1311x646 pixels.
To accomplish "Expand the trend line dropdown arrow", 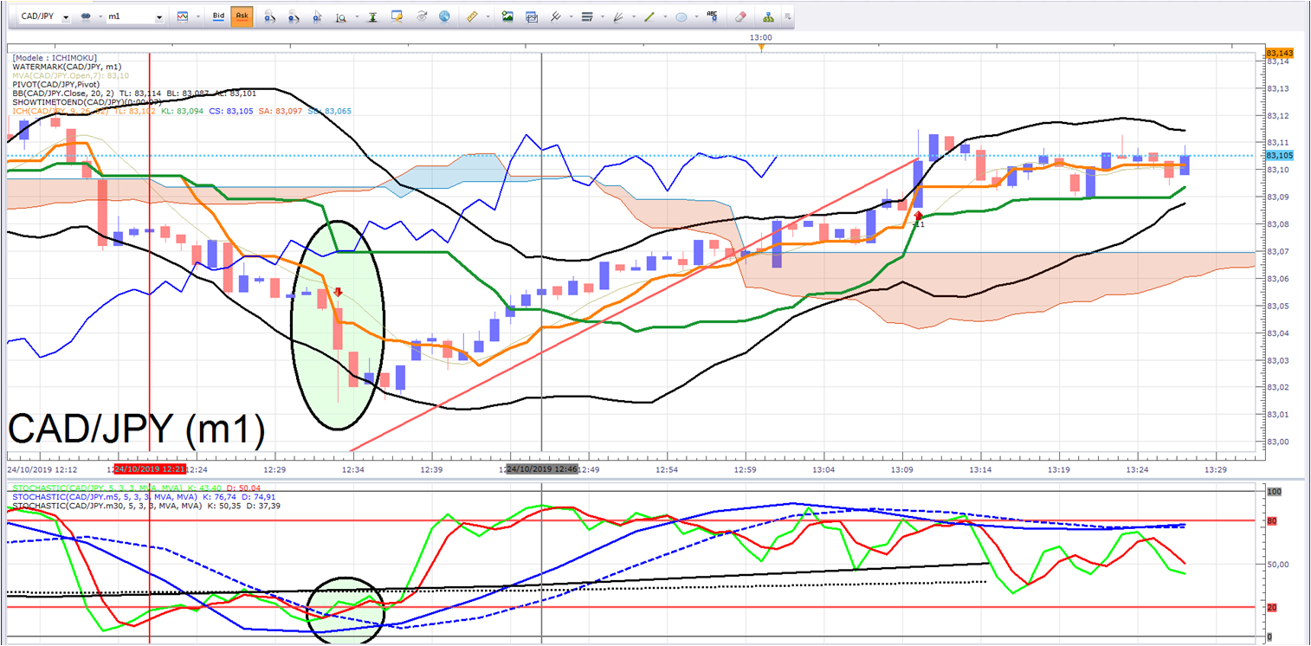I will [663, 17].
